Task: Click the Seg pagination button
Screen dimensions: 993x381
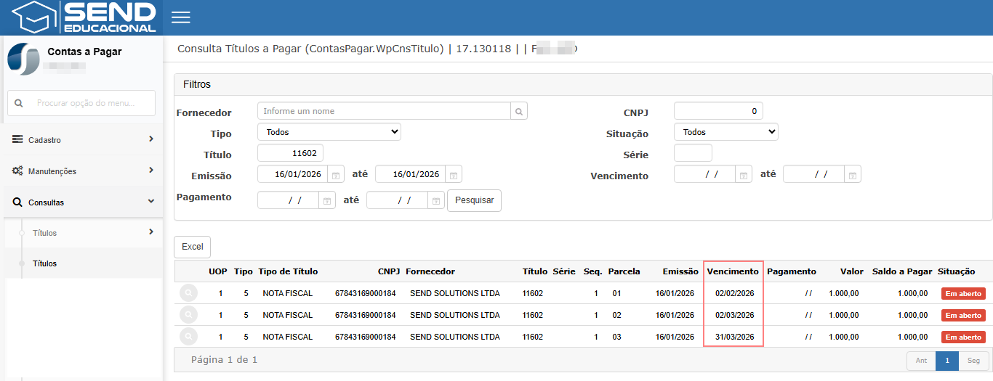Action: pos(973,361)
